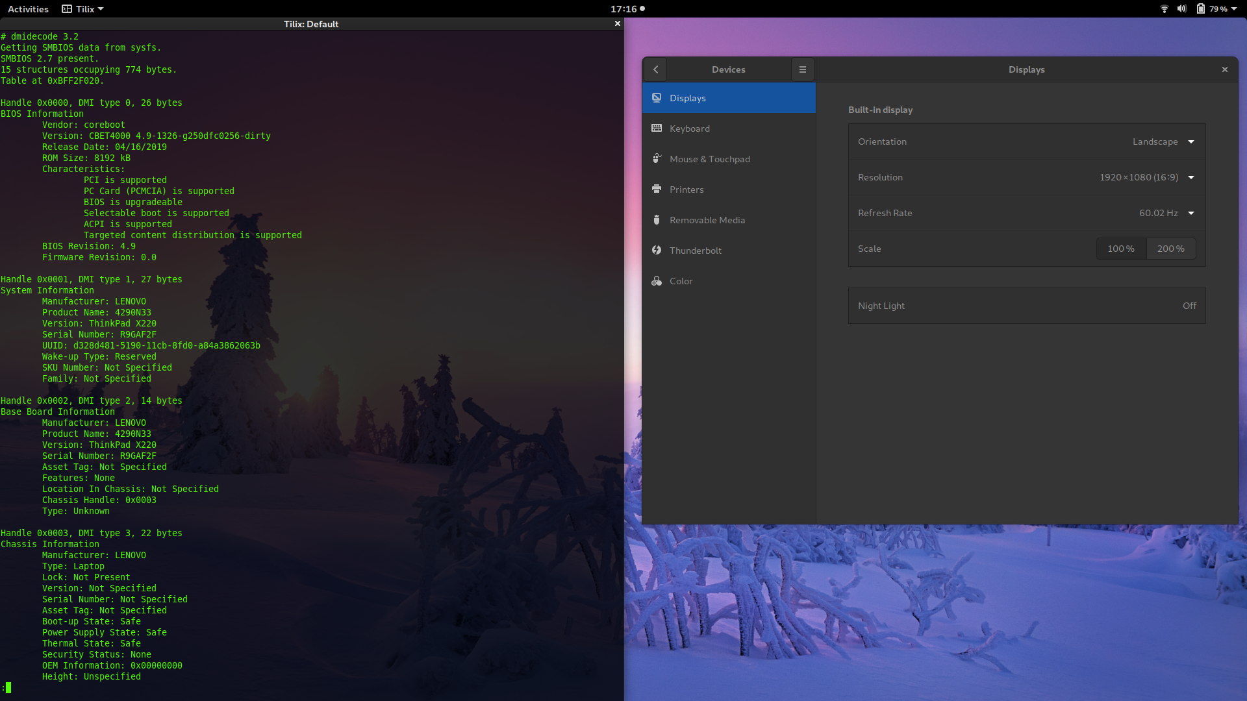Go back with the Devices arrow

click(656, 69)
